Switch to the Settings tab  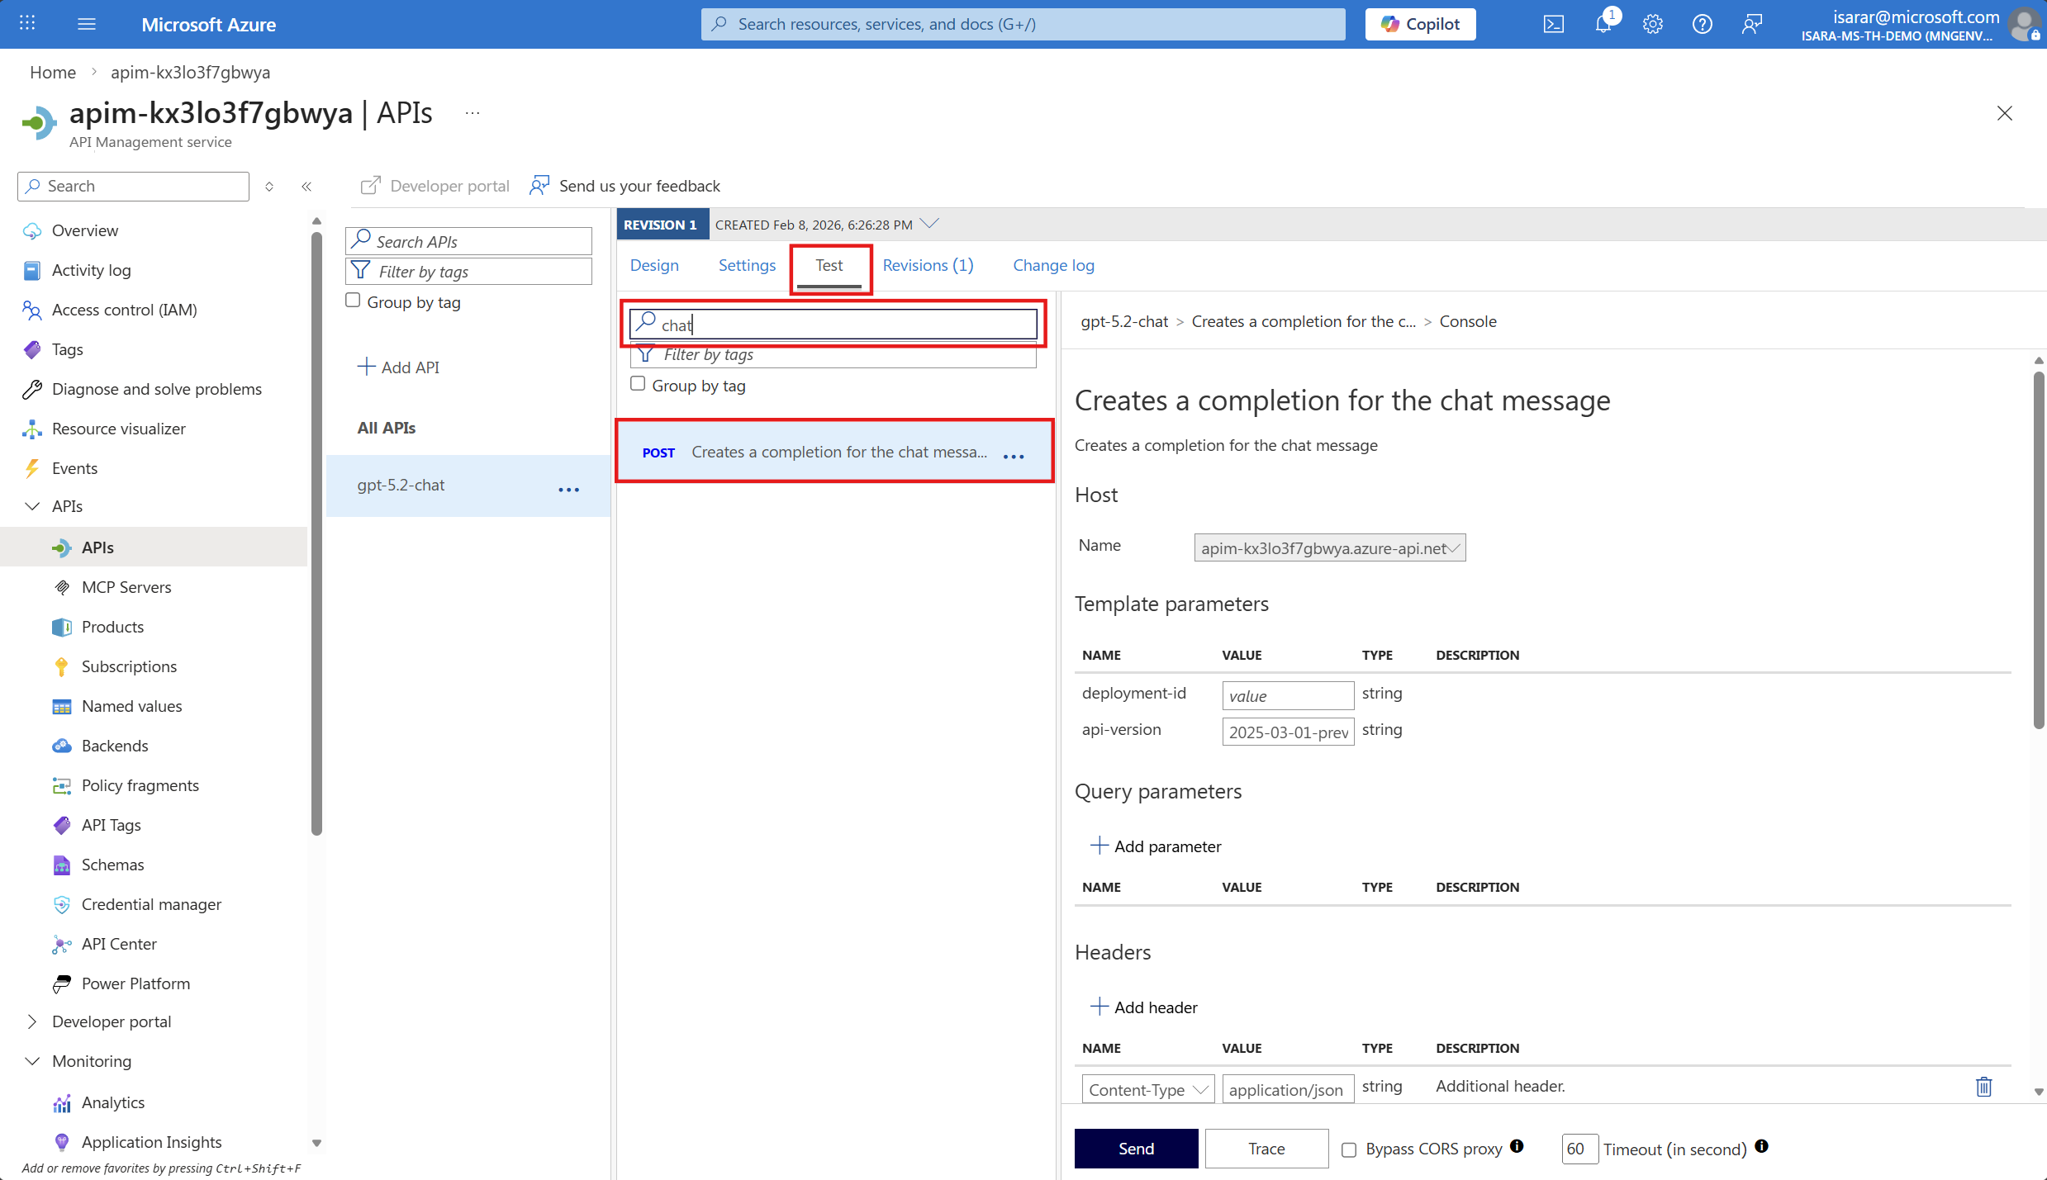pyautogui.click(x=747, y=265)
